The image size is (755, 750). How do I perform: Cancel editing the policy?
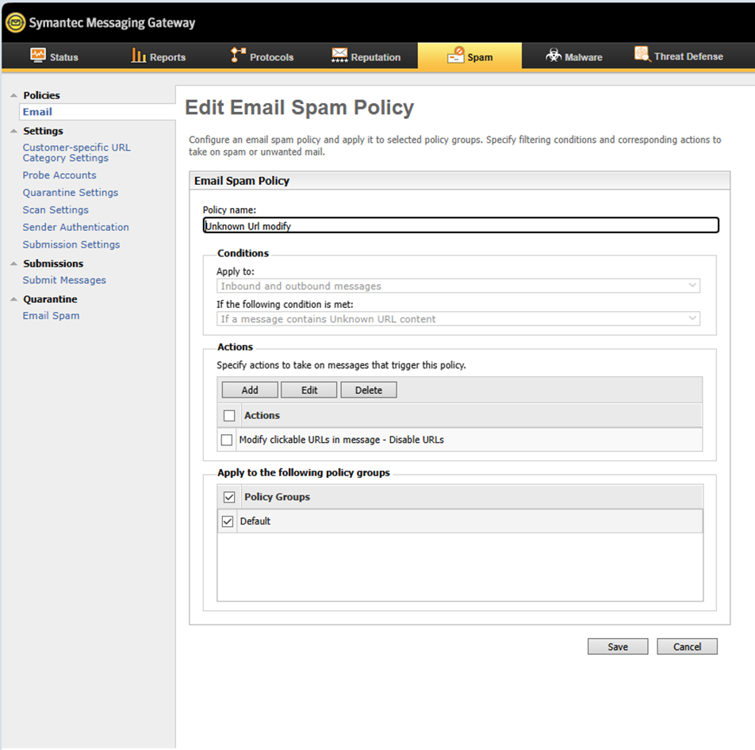(x=687, y=646)
